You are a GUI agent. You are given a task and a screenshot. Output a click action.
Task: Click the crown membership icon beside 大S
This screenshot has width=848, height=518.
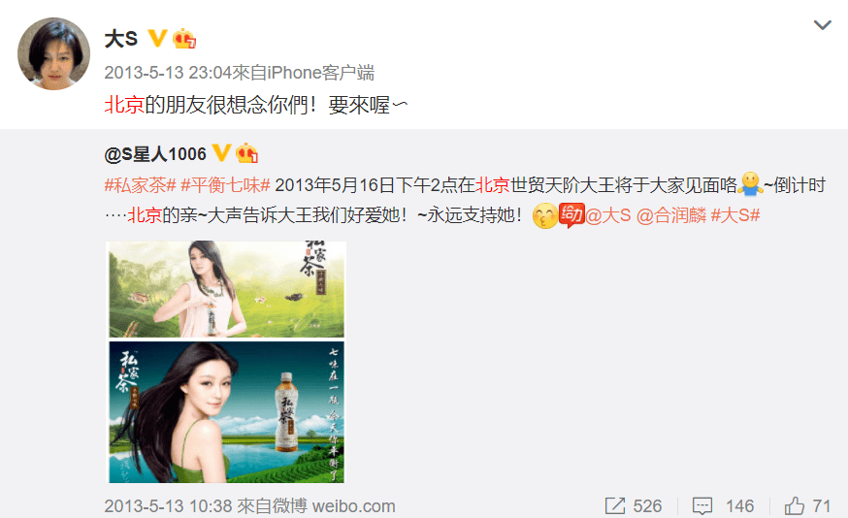point(184,39)
